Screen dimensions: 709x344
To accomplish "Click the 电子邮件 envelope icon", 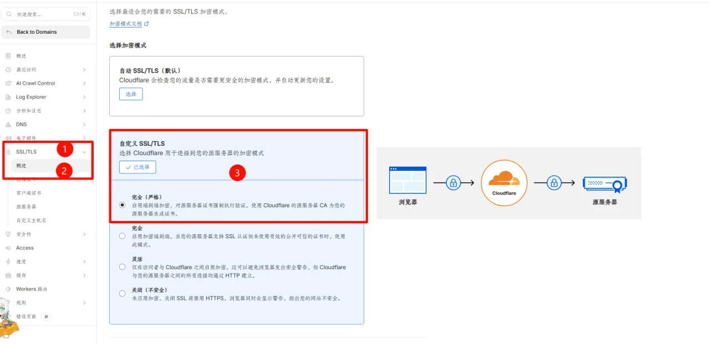I will pyautogui.click(x=8, y=138).
